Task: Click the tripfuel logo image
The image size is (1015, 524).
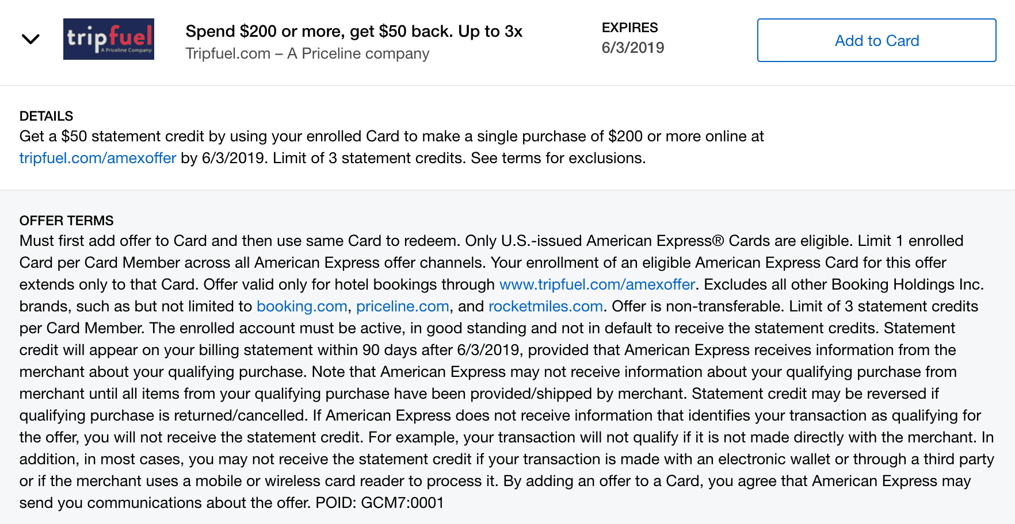Action: pos(108,39)
